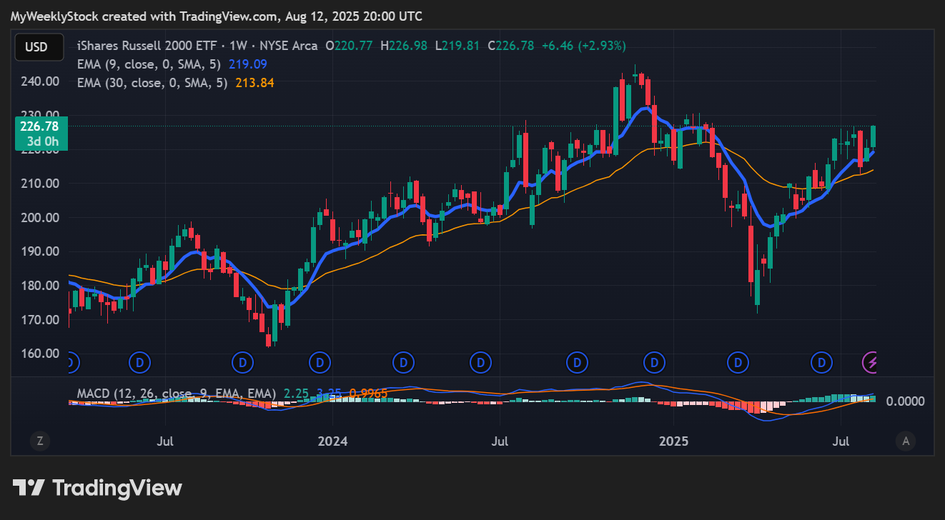Click the 190.00 price axis label
Viewport: 945px width, 520px height.
point(39,251)
